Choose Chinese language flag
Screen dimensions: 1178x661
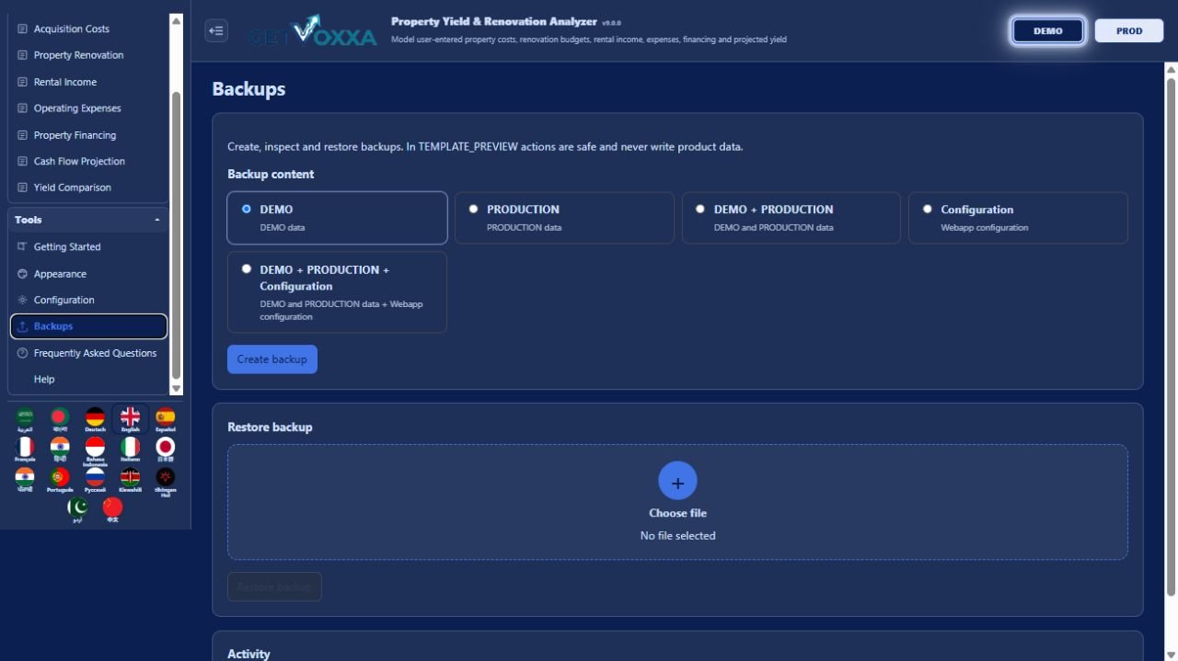click(112, 510)
